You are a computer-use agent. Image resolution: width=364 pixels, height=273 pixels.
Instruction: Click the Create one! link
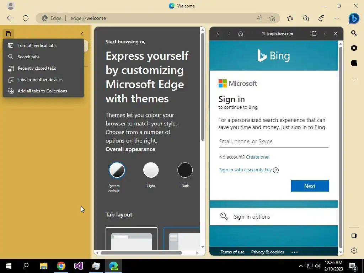tap(258, 157)
